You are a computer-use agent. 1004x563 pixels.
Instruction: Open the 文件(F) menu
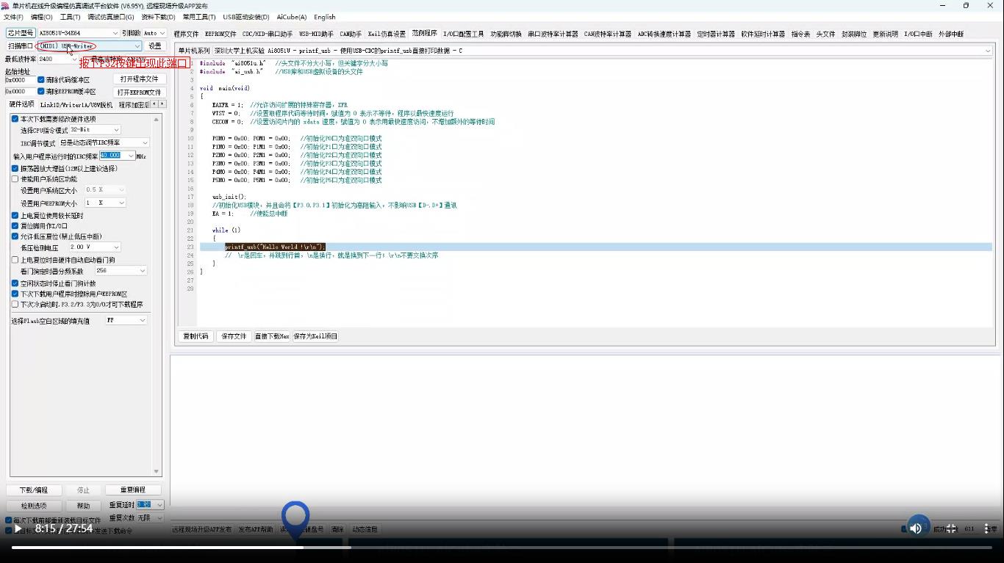pyautogui.click(x=13, y=17)
